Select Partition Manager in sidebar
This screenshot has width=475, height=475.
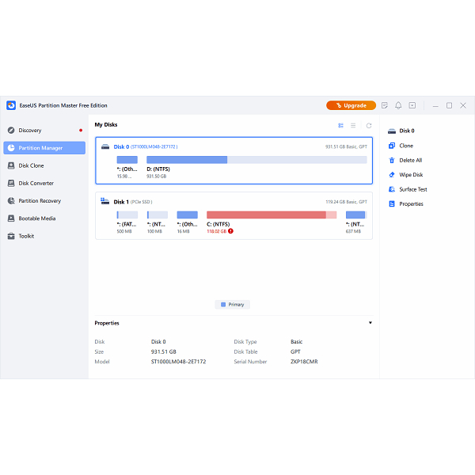[x=44, y=148]
